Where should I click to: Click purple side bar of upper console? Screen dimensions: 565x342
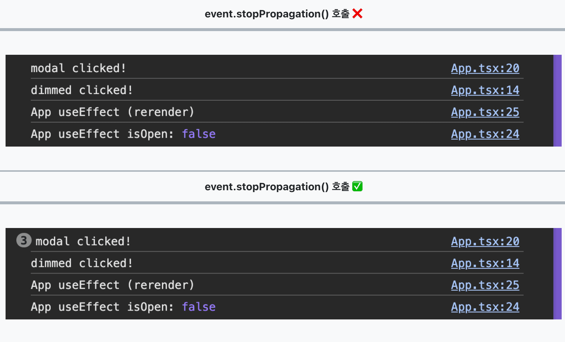(557, 101)
